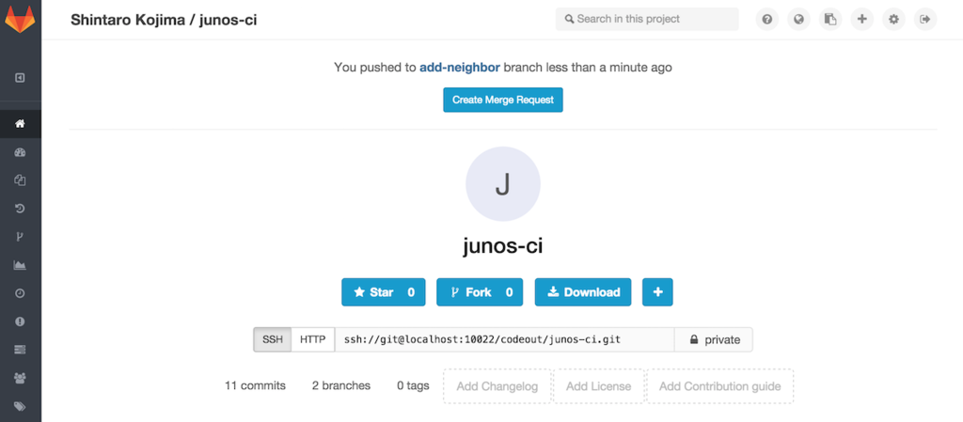This screenshot has height=422, width=963.
Task: Click Add Changelog
Action: pyautogui.click(x=497, y=386)
